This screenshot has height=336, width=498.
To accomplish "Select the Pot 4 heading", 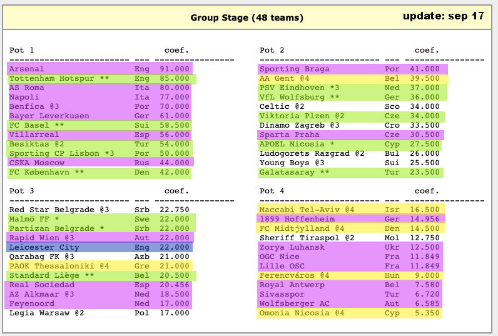I will click(272, 191).
